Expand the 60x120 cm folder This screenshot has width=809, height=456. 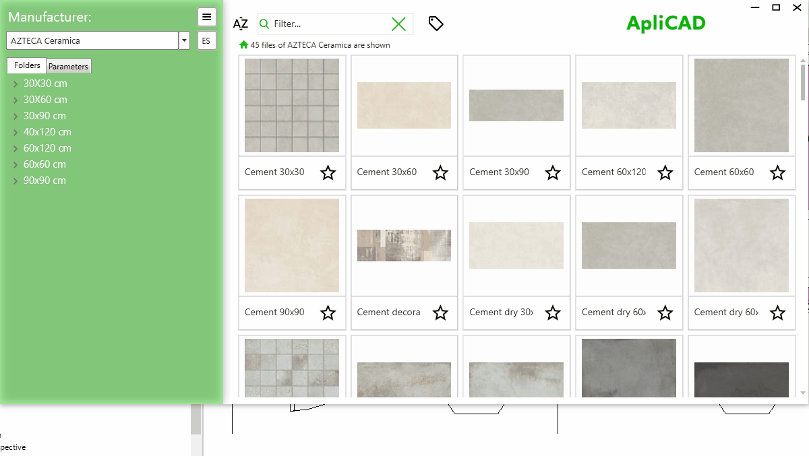[x=16, y=149]
